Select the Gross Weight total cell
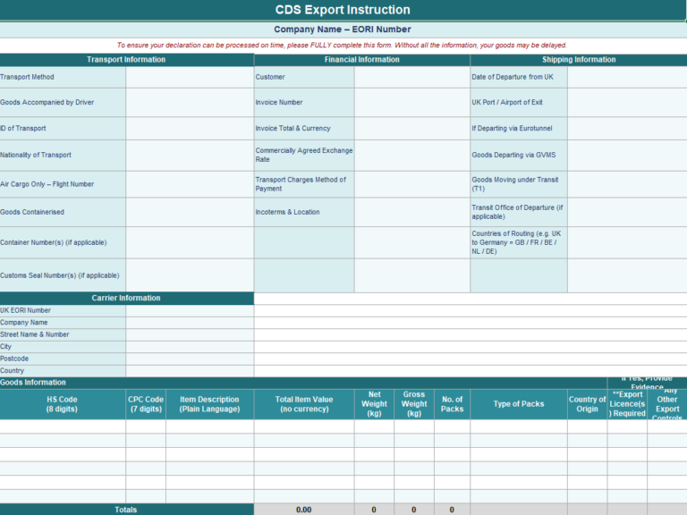Screen dimensions: 687x515 click(x=414, y=510)
